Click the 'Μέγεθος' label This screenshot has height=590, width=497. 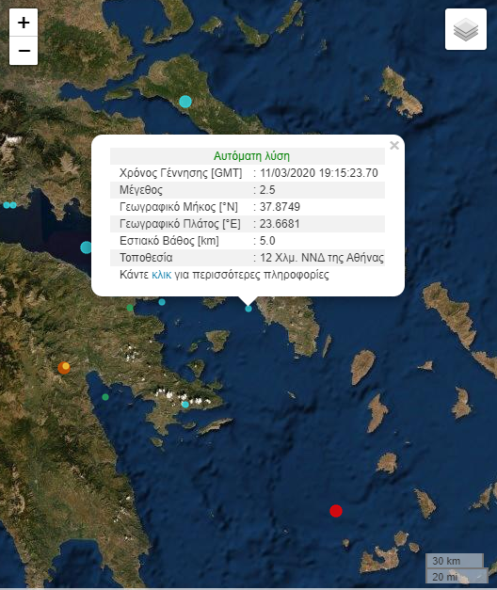coord(141,190)
